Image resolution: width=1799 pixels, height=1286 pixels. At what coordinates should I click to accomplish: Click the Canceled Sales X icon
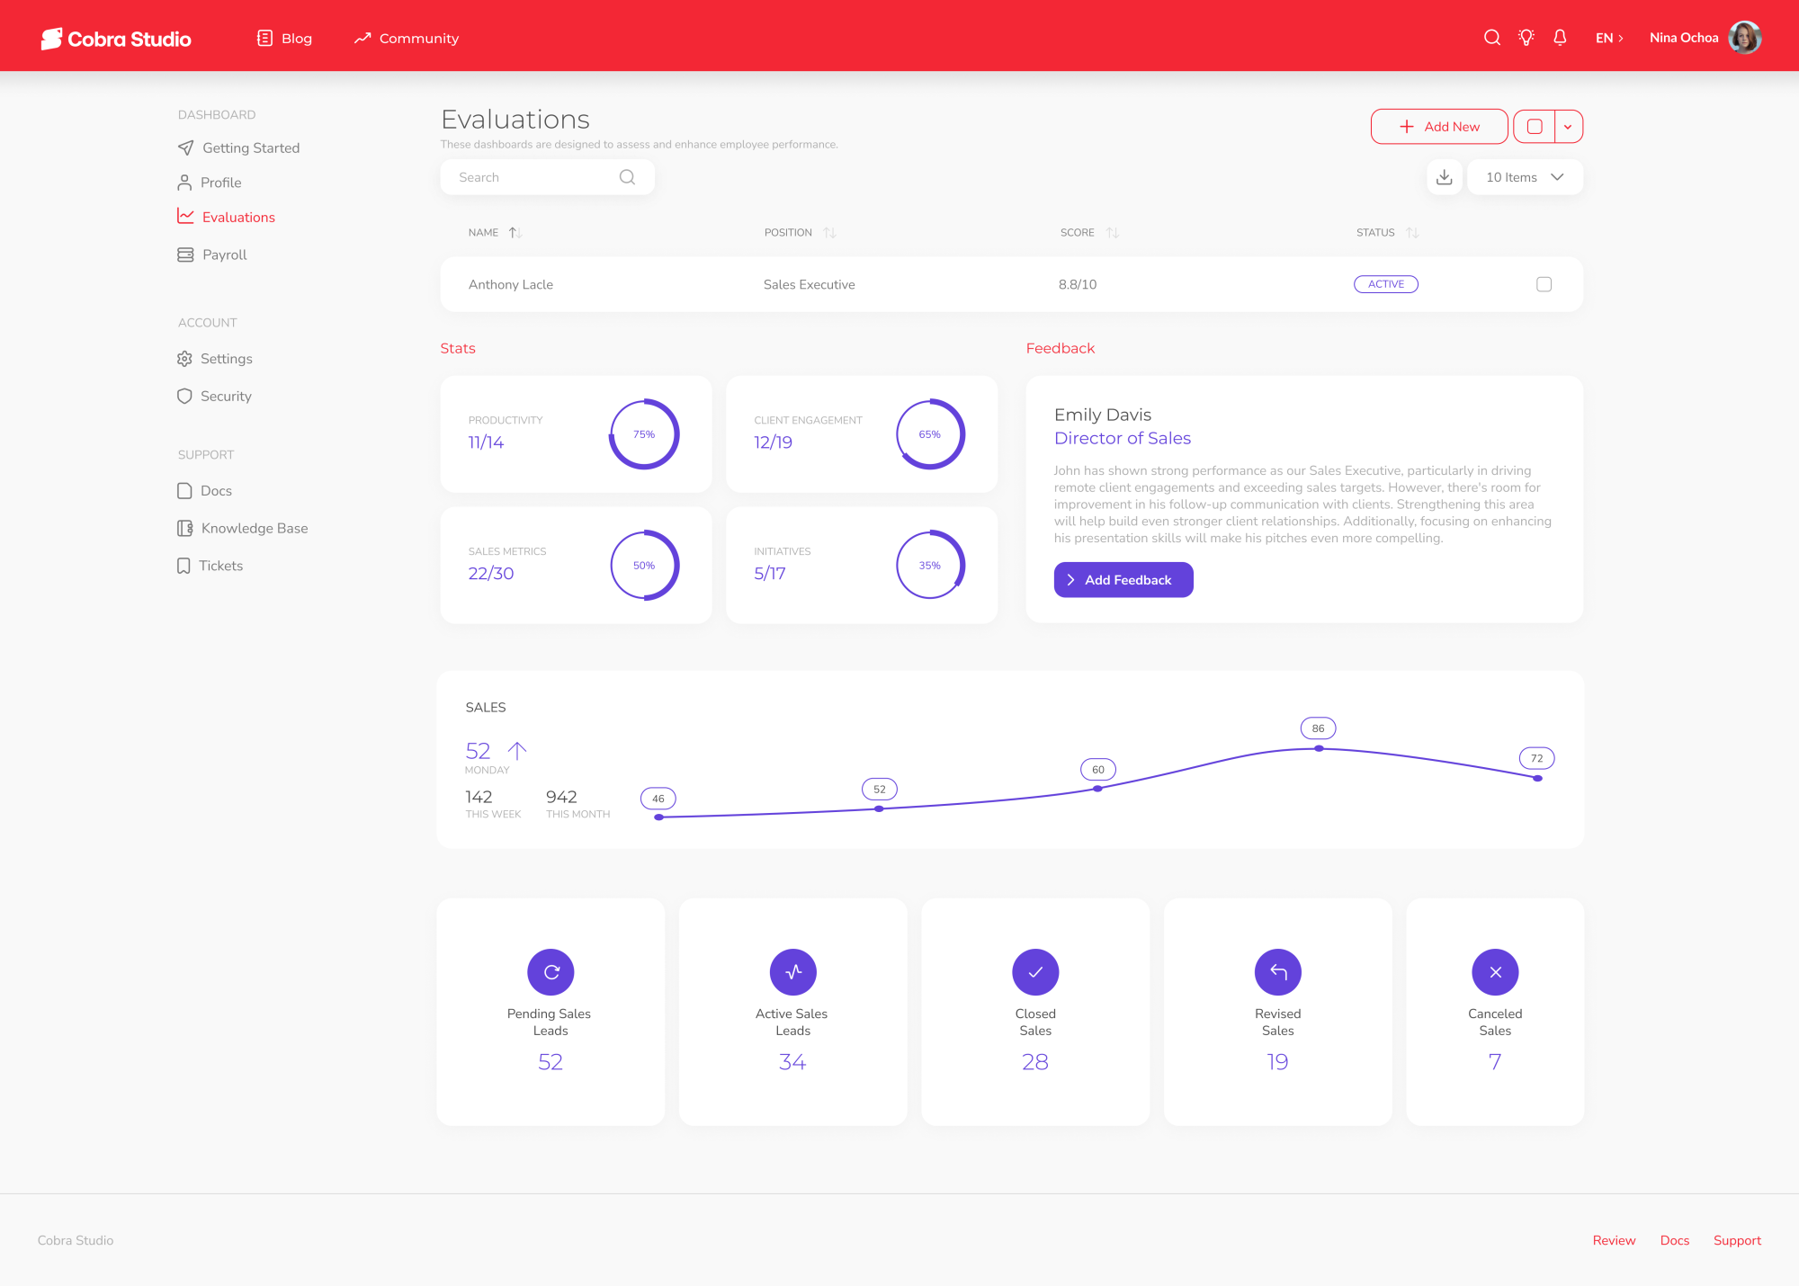pos(1495,972)
